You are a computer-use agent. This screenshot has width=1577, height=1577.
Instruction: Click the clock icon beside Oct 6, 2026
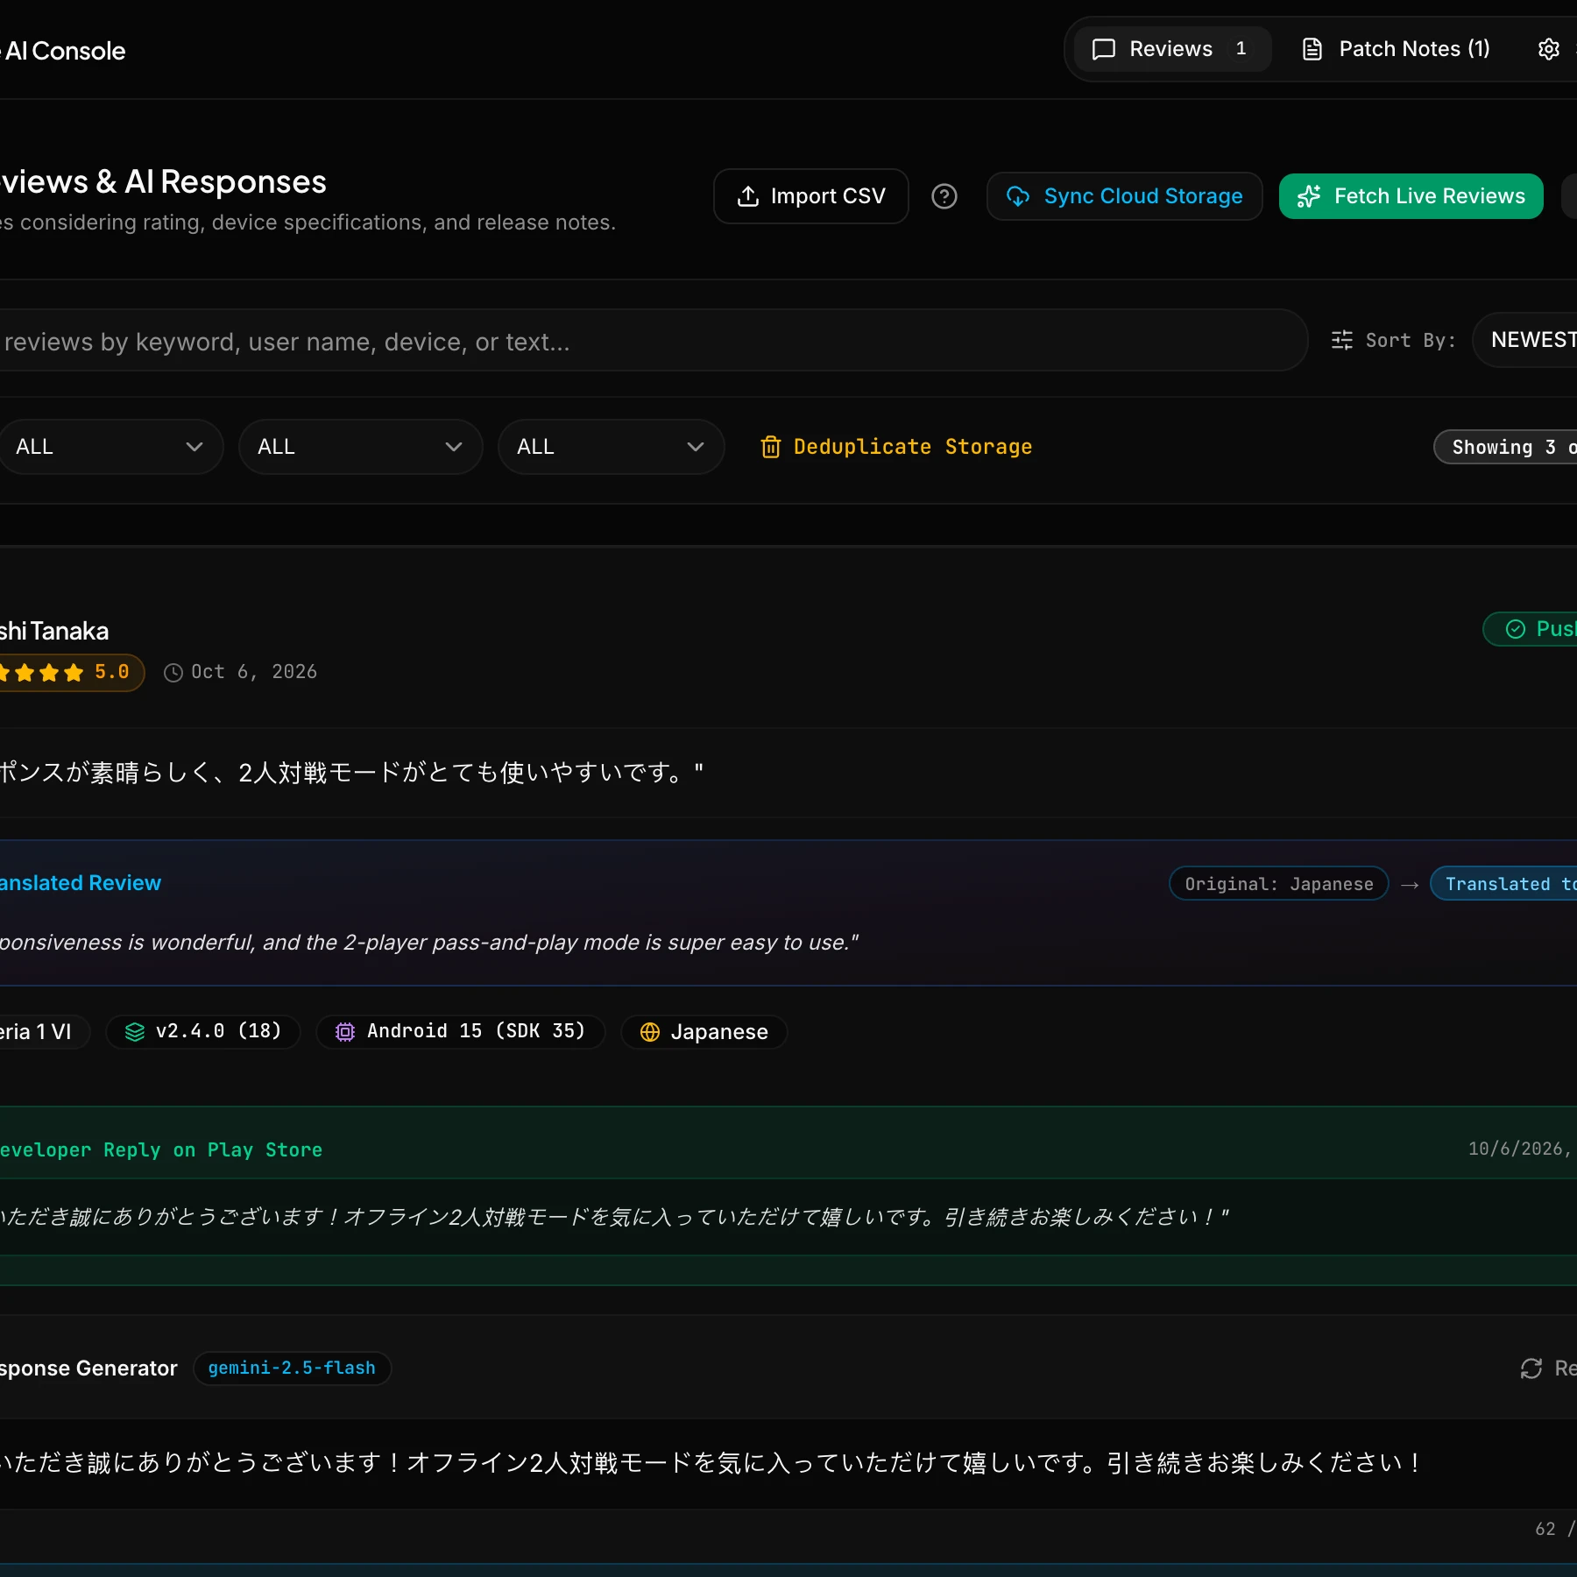pos(173,672)
